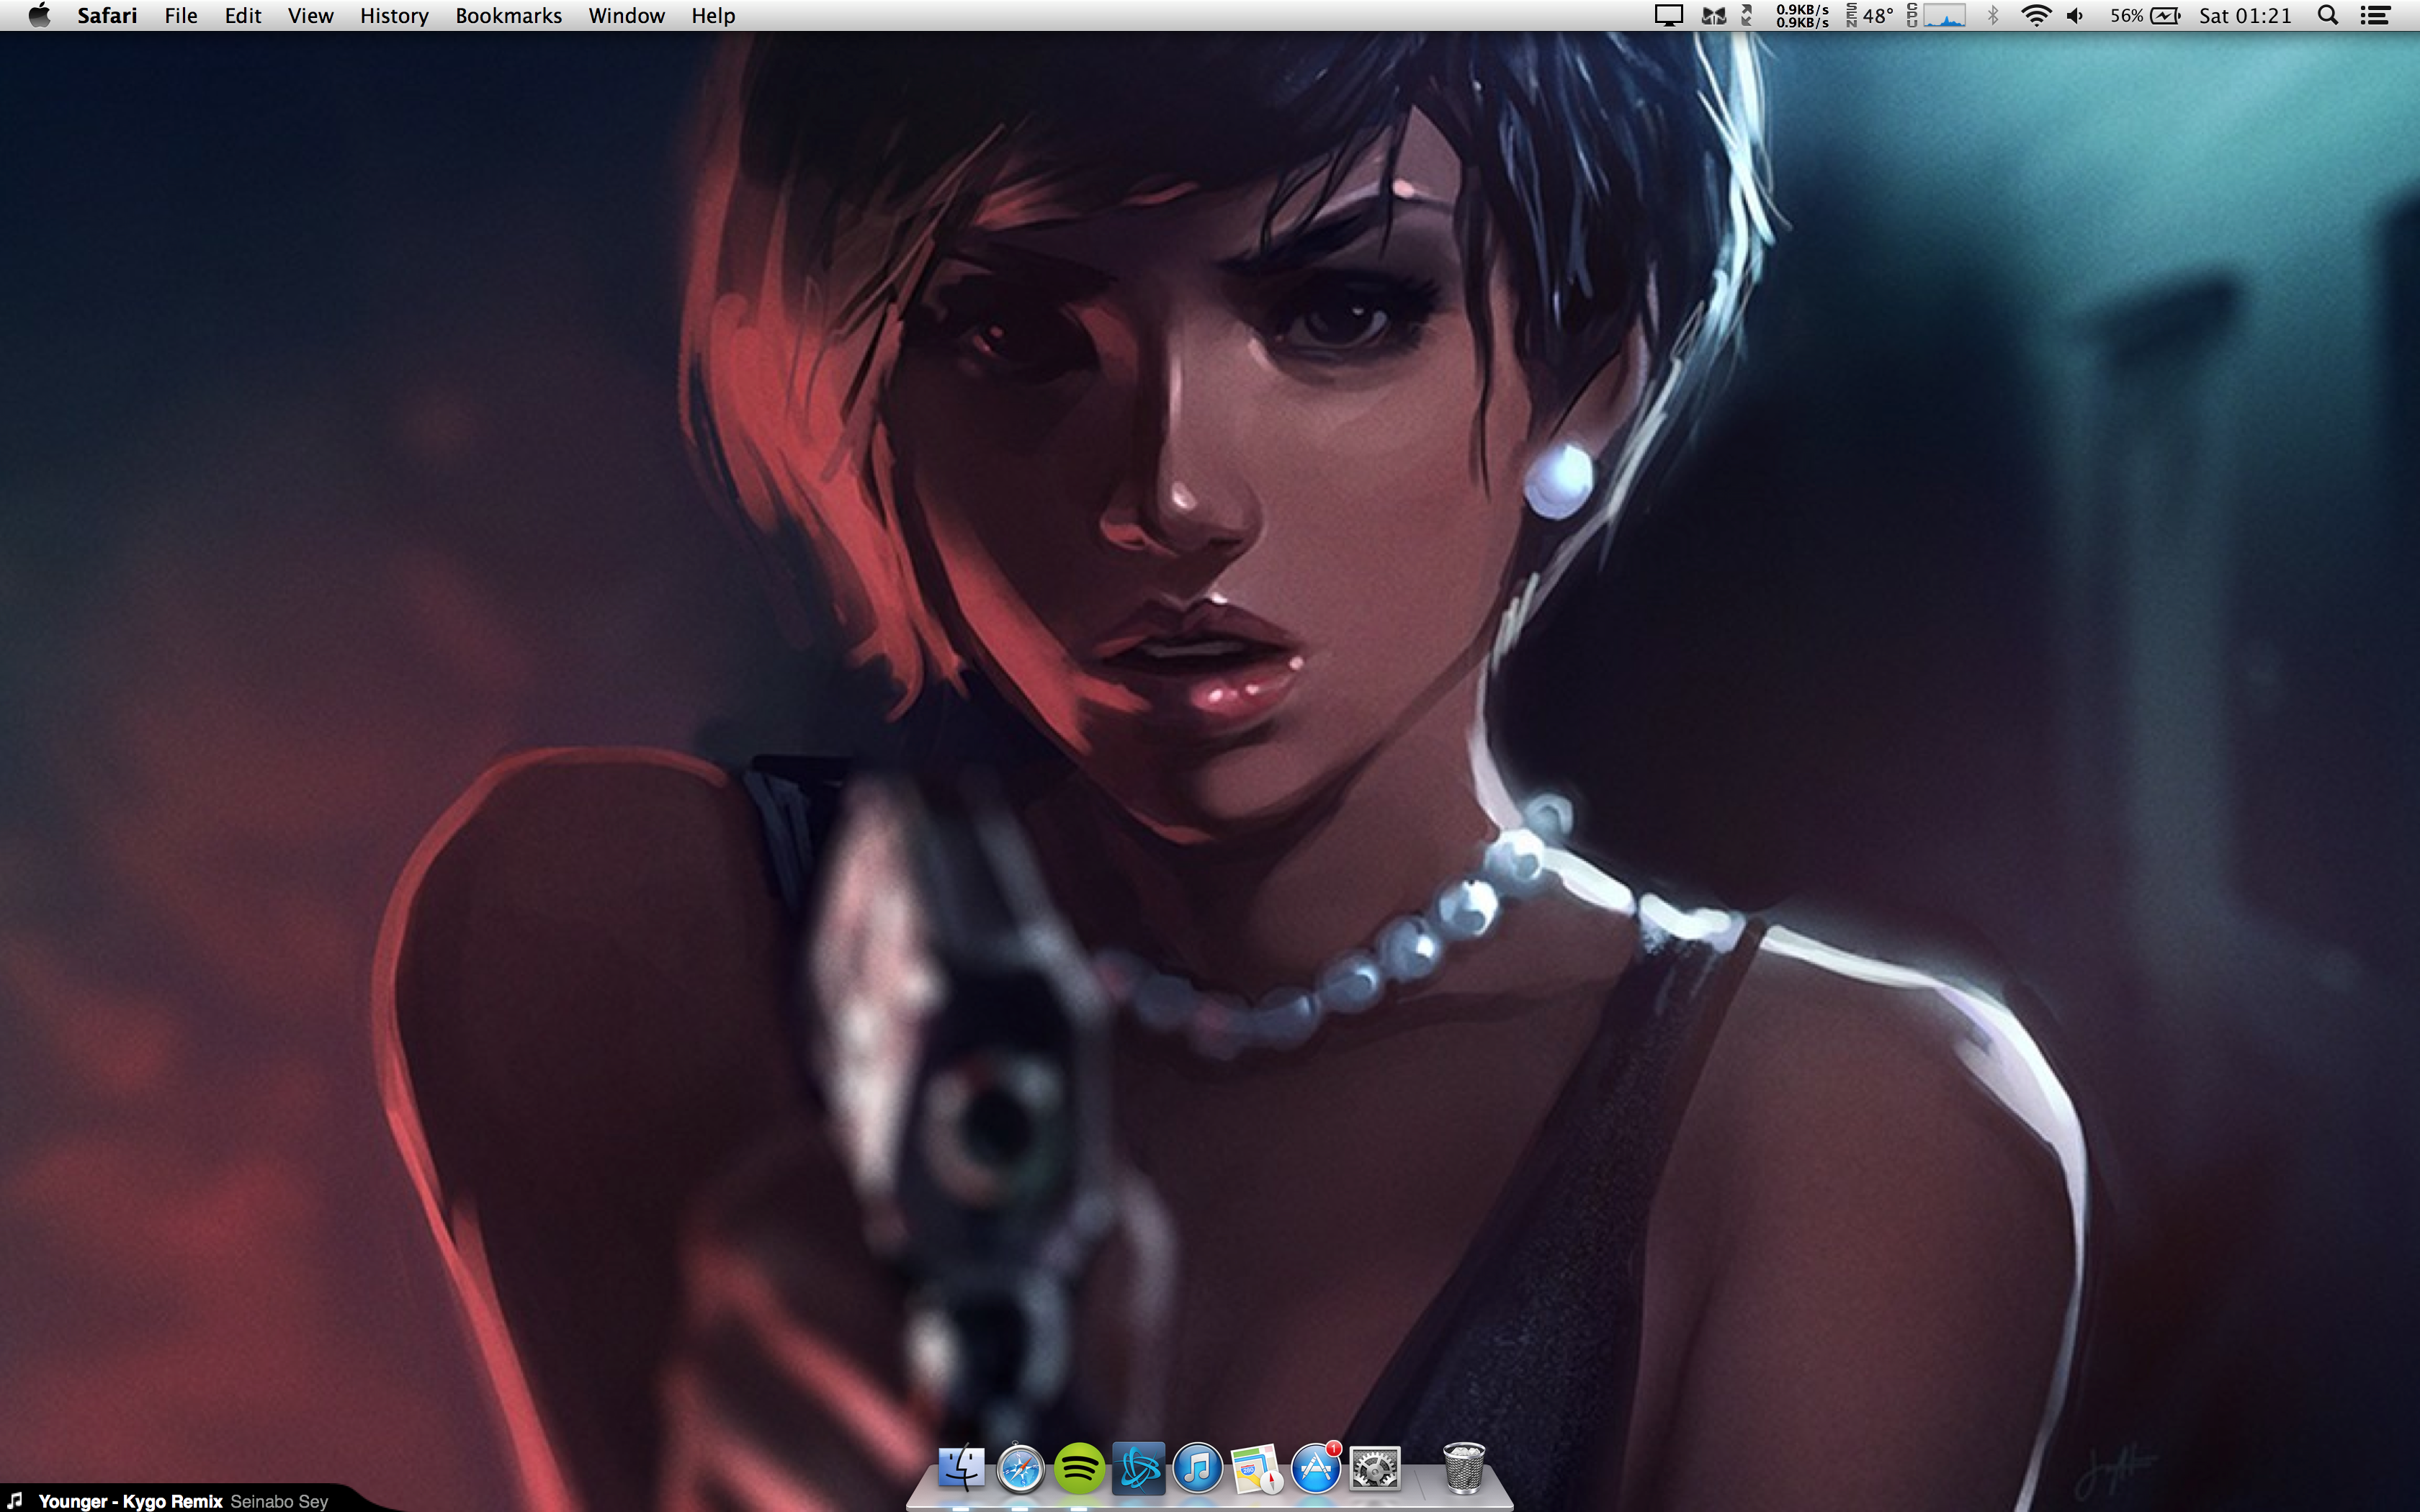Open the volume control in menu bar

[2076, 16]
